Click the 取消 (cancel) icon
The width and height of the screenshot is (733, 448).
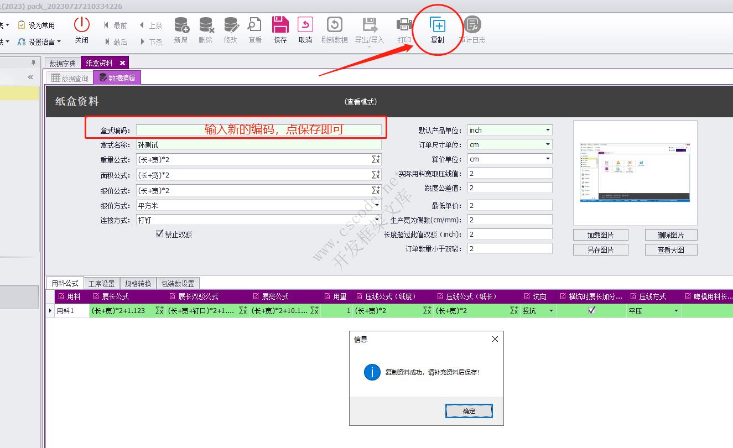coord(305,30)
